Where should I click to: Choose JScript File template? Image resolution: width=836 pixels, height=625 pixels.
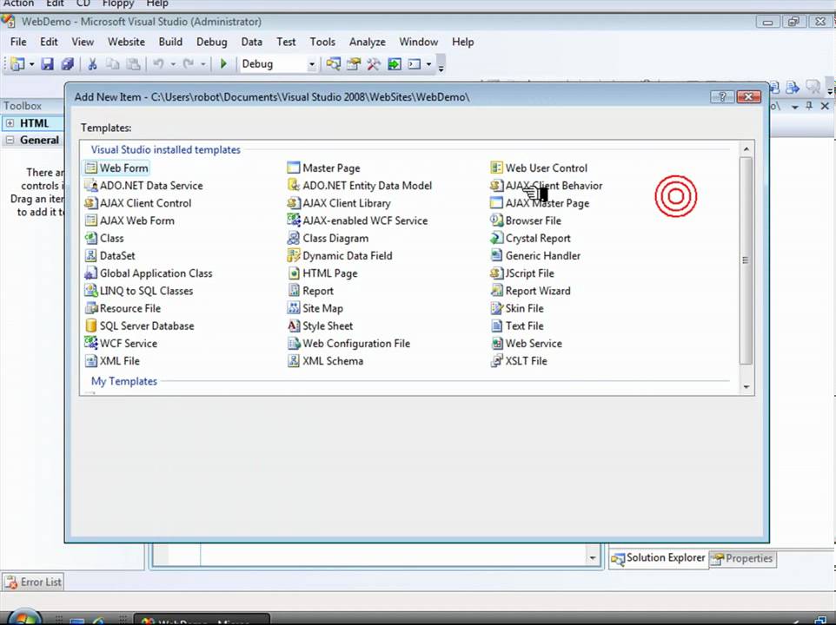click(x=522, y=273)
